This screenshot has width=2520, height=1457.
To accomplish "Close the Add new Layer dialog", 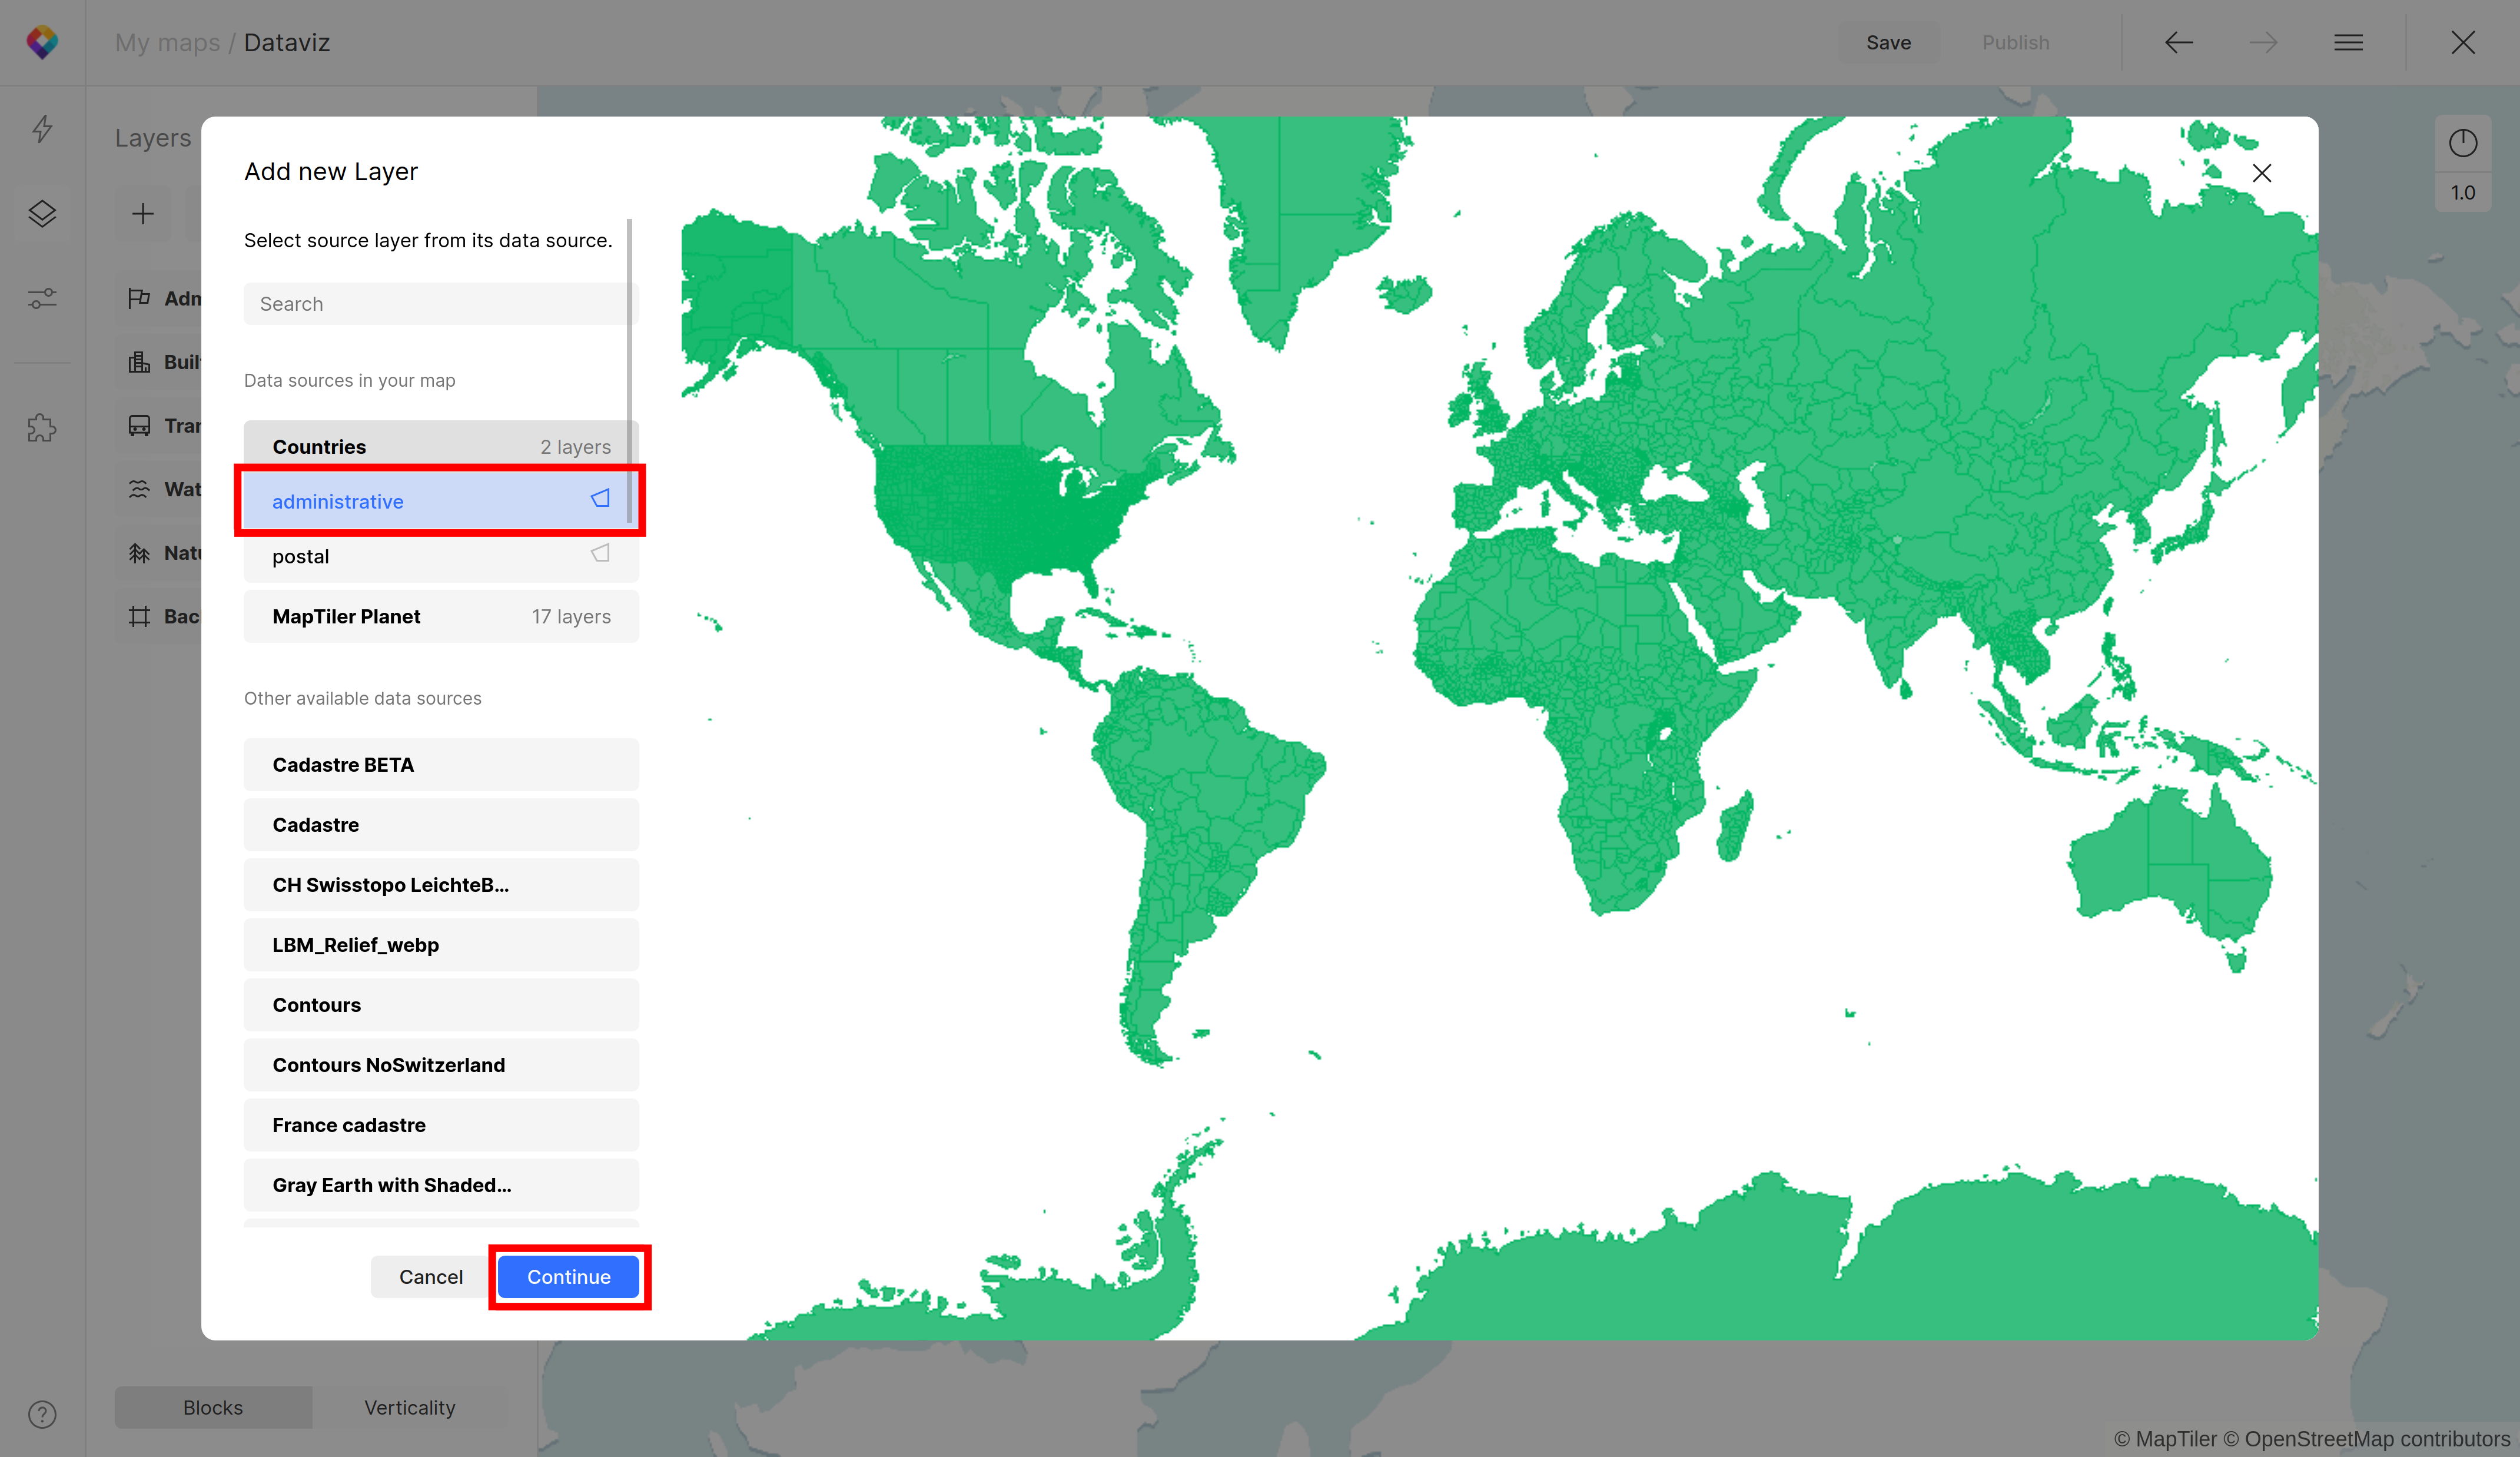I will [x=2261, y=173].
